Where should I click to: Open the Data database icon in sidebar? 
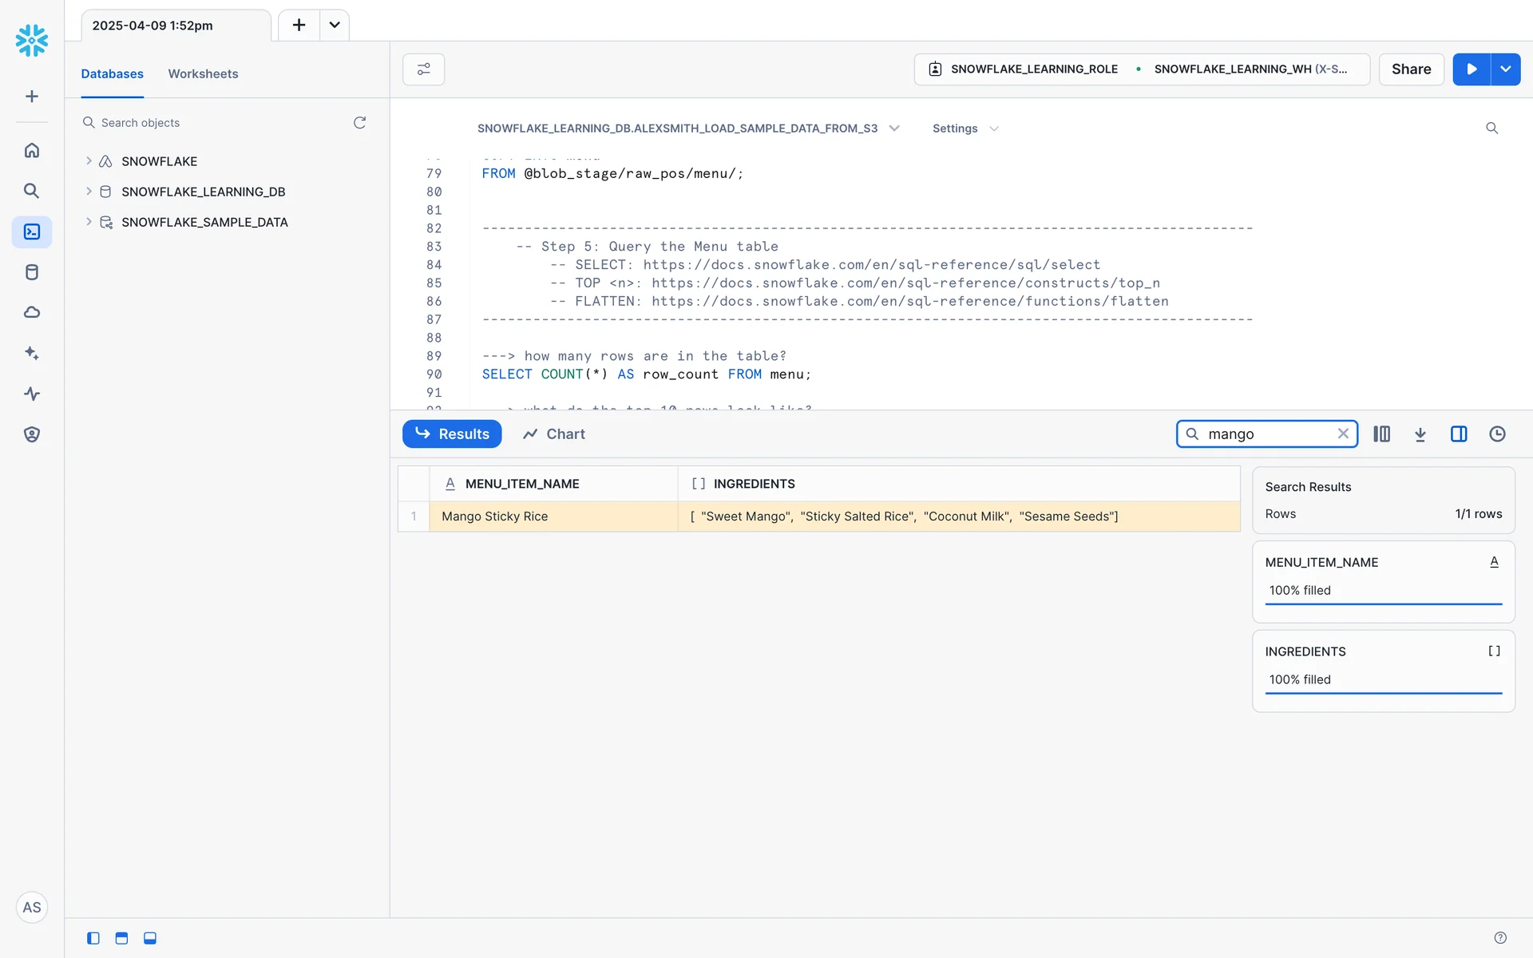(32, 272)
